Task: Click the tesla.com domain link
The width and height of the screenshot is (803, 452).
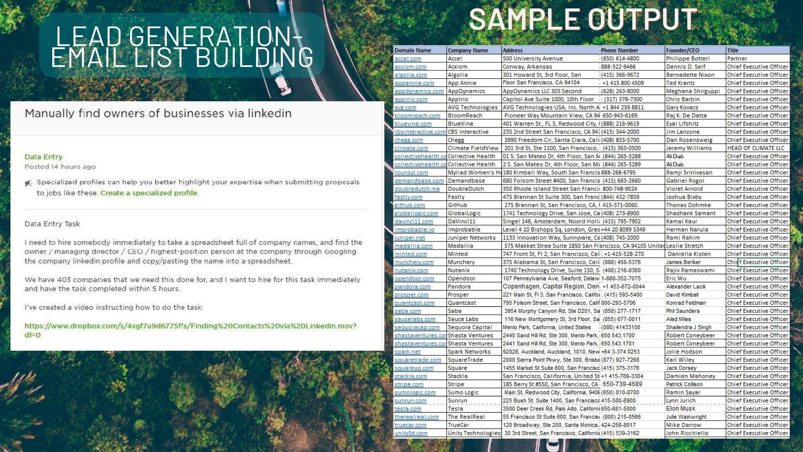Action: pyautogui.click(x=408, y=408)
